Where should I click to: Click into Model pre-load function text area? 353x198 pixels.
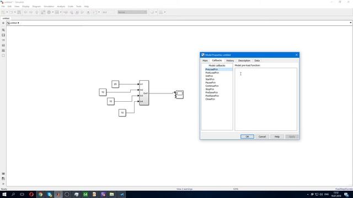pyautogui.click(x=266, y=99)
